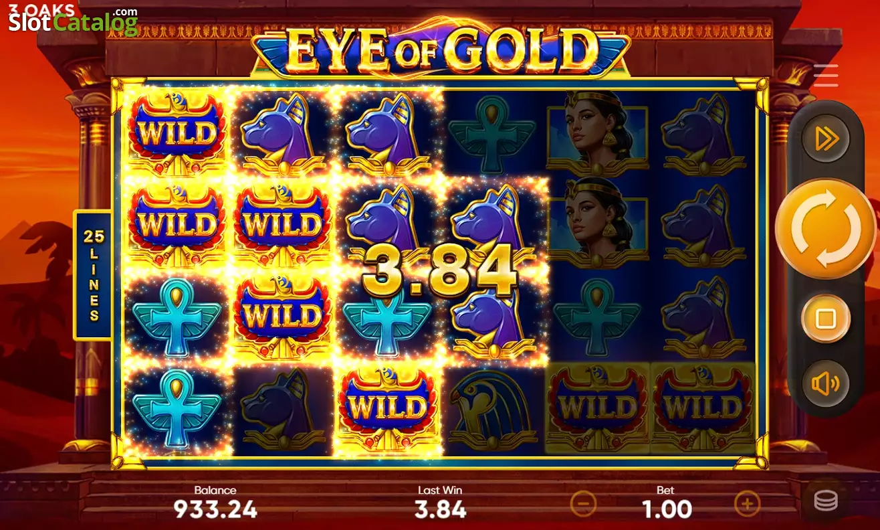Click the Horus falcon symbol
880x530 pixels.
pyautogui.click(x=493, y=410)
